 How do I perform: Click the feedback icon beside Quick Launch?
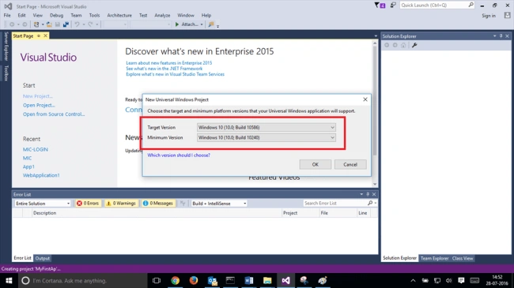point(393,6)
